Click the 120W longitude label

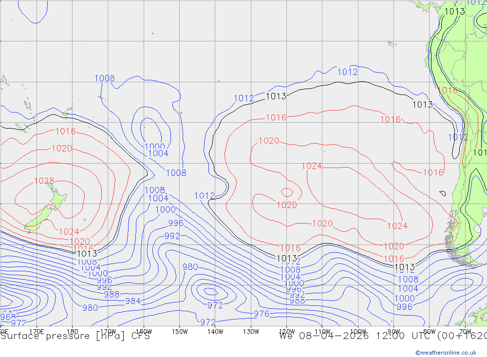click(287, 332)
